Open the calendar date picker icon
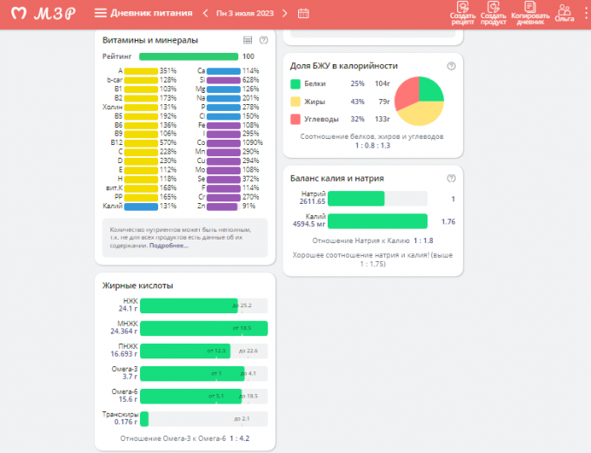 (303, 13)
